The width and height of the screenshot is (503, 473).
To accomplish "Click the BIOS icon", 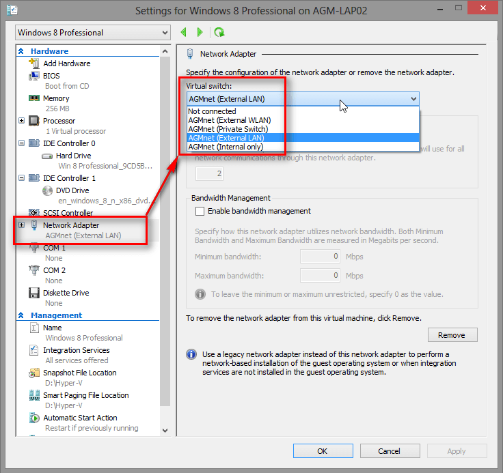I will [34, 76].
